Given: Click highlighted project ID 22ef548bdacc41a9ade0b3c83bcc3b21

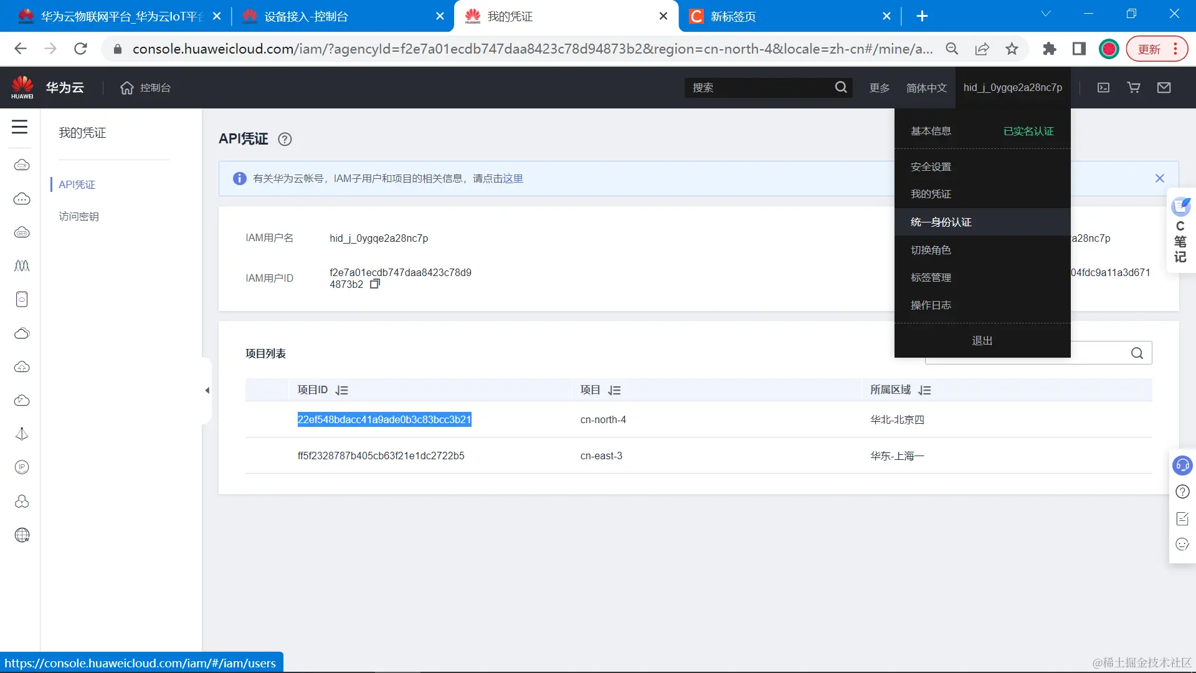Looking at the screenshot, I should 384,420.
